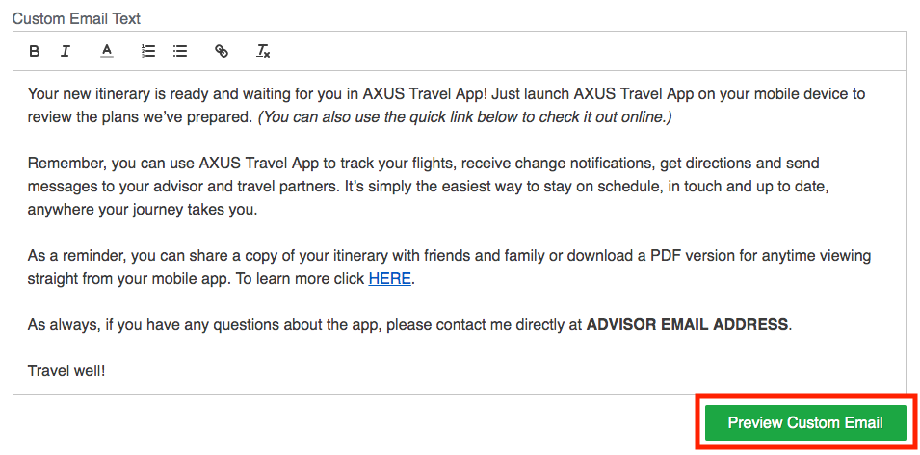
Task: Toggle bold formatting in the editor toolbar
Action: point(35,52)
